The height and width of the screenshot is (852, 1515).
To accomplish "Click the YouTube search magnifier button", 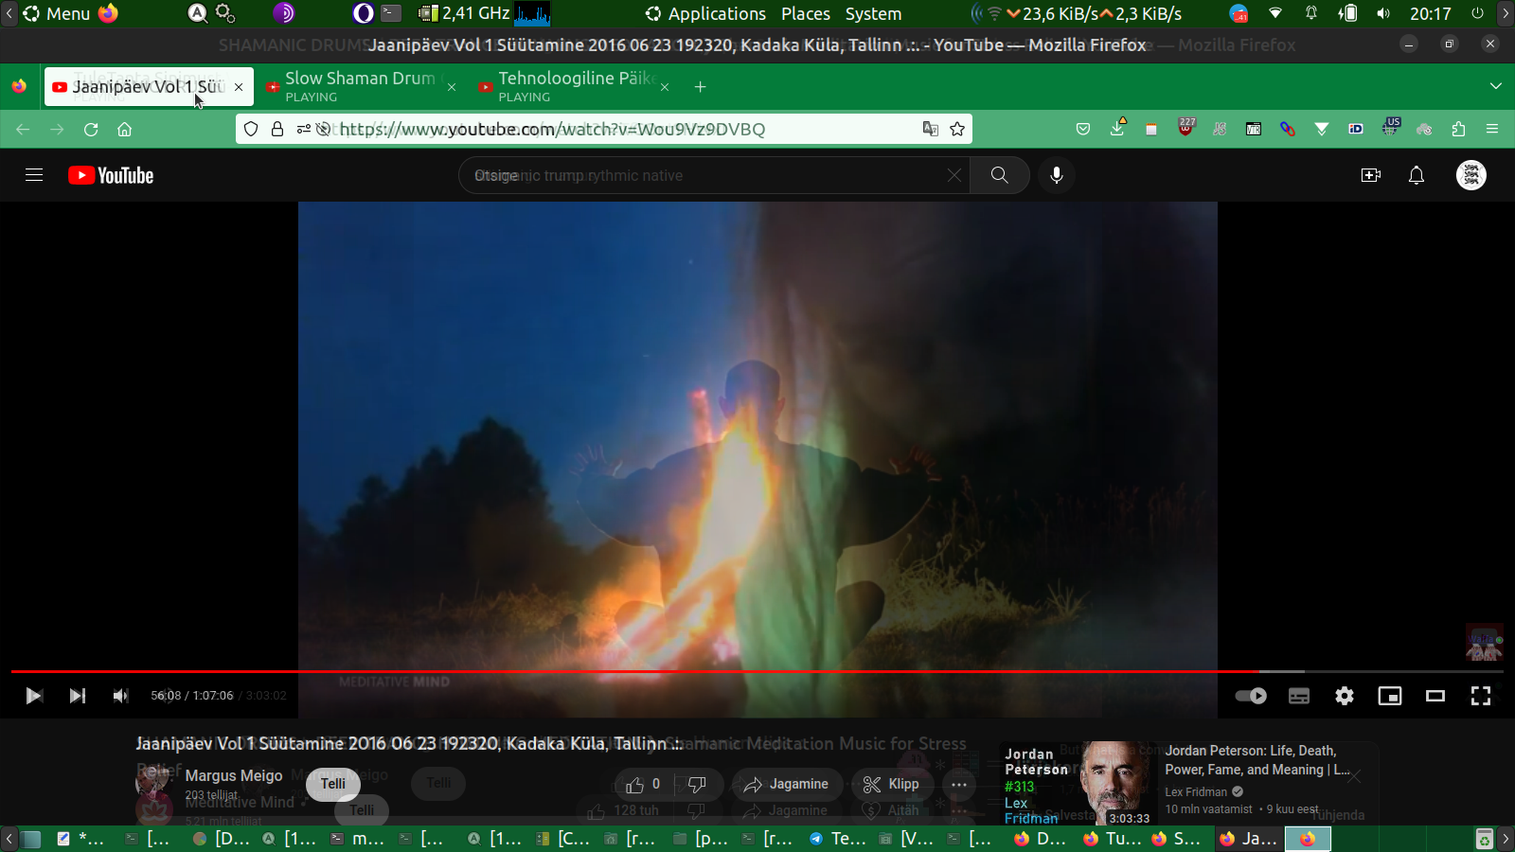I will click(1000, 175).
